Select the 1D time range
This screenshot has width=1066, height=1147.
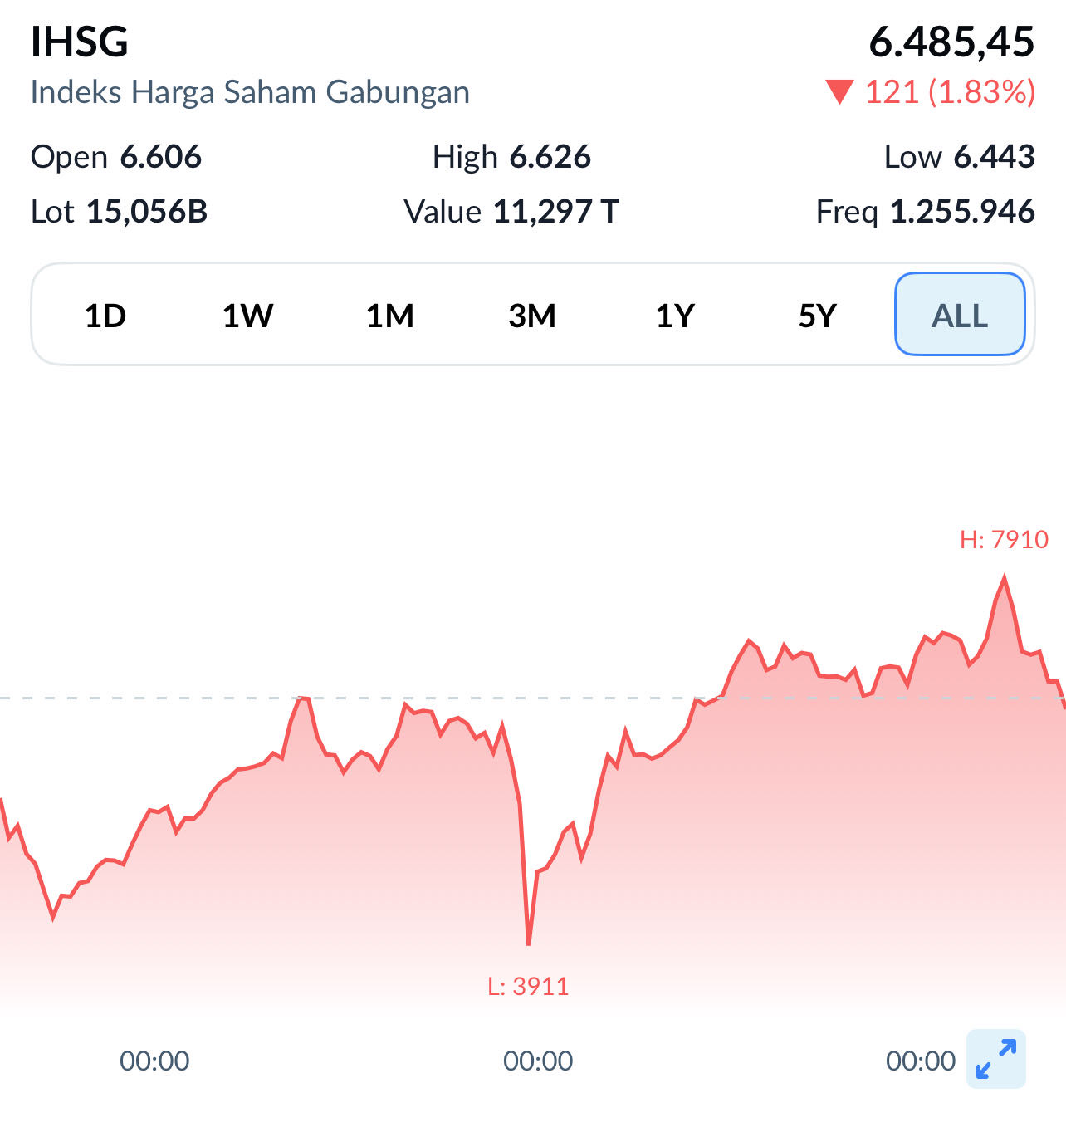pos(105,315)
